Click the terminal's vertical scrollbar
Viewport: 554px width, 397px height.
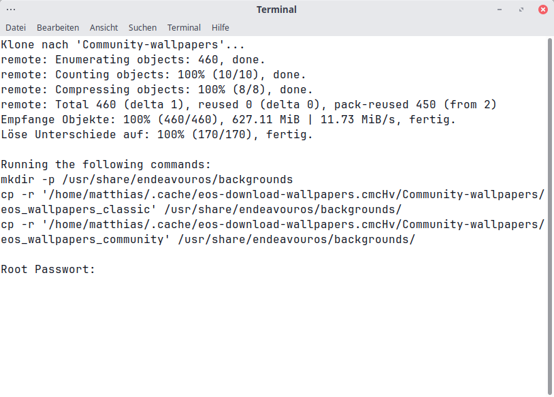pyautogui.click(x=550, y=204)
